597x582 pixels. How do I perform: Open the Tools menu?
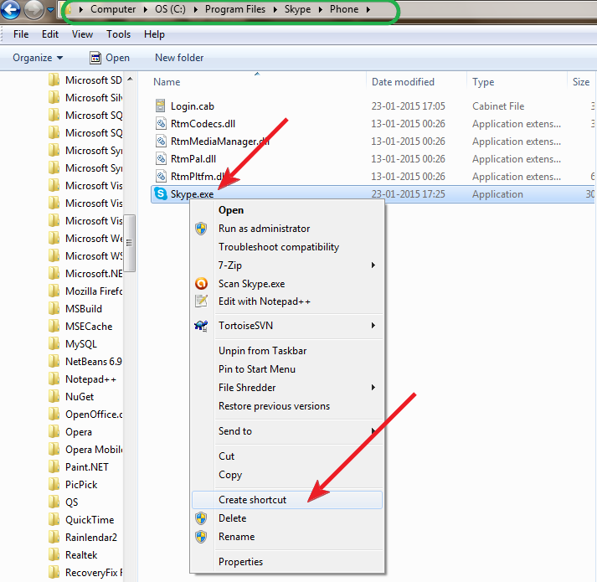coord(118,34)
